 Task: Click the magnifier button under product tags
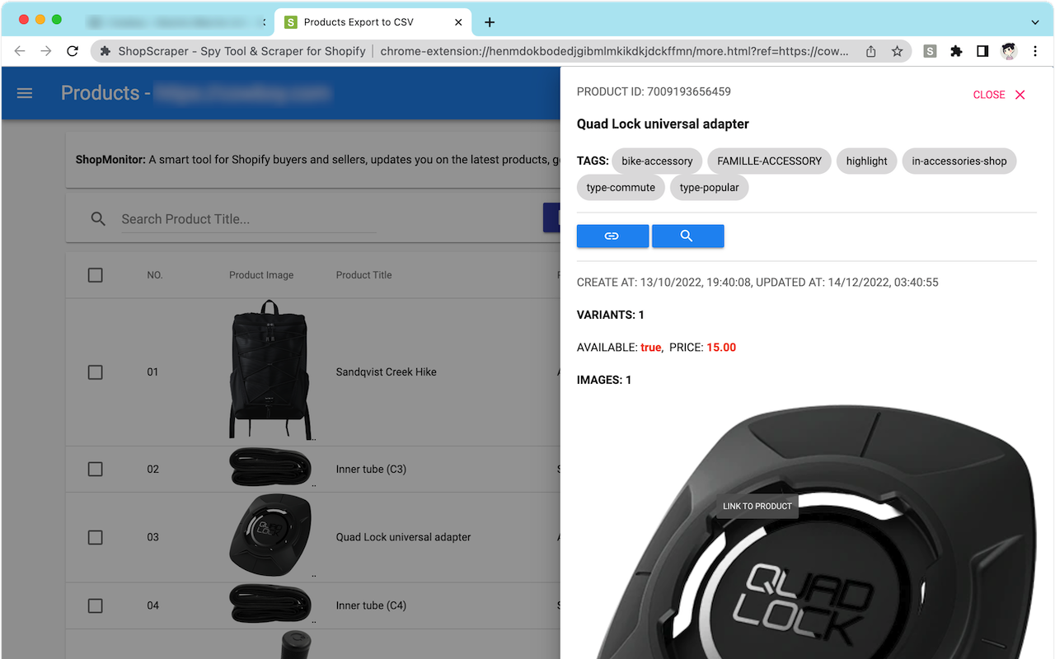pyautogui.click(x=687, y=236)
